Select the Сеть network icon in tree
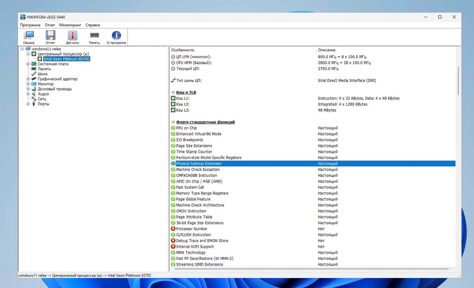 (34, 99)
